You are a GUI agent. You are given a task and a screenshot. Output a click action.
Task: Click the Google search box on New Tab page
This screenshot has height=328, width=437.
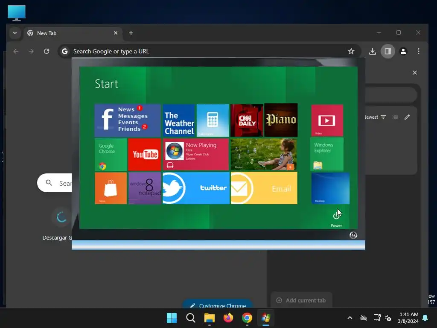coord(55,183)
